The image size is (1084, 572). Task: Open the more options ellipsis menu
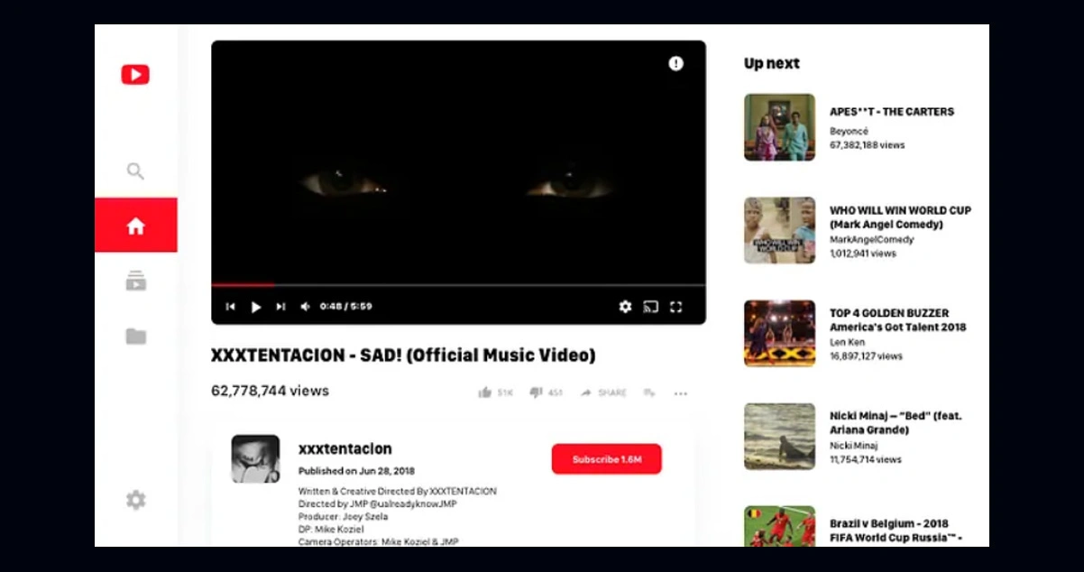680,393
